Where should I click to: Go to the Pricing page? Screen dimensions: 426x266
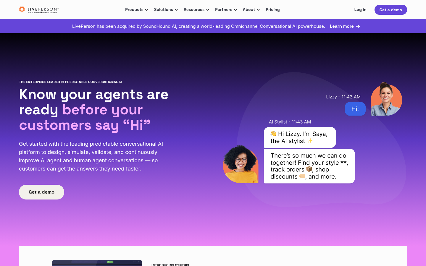tap(273, 10)
